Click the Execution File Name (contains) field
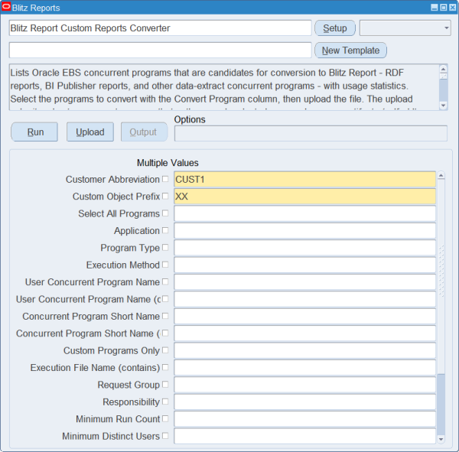Screen dimensions: 459x452 (304, 367)
